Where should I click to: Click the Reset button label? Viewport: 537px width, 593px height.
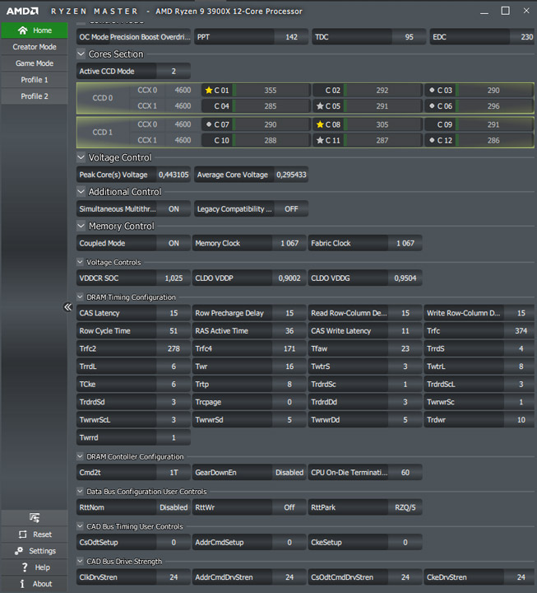click(x=42, y=535)
